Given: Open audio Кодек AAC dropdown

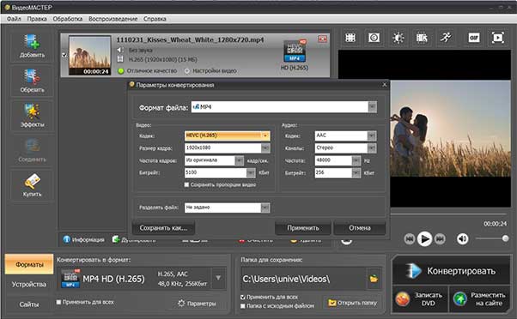Looking at the screenshot, I should click(x=372, y=135).
